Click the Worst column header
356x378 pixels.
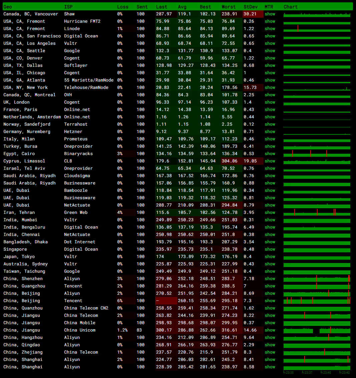click(229, 7)
